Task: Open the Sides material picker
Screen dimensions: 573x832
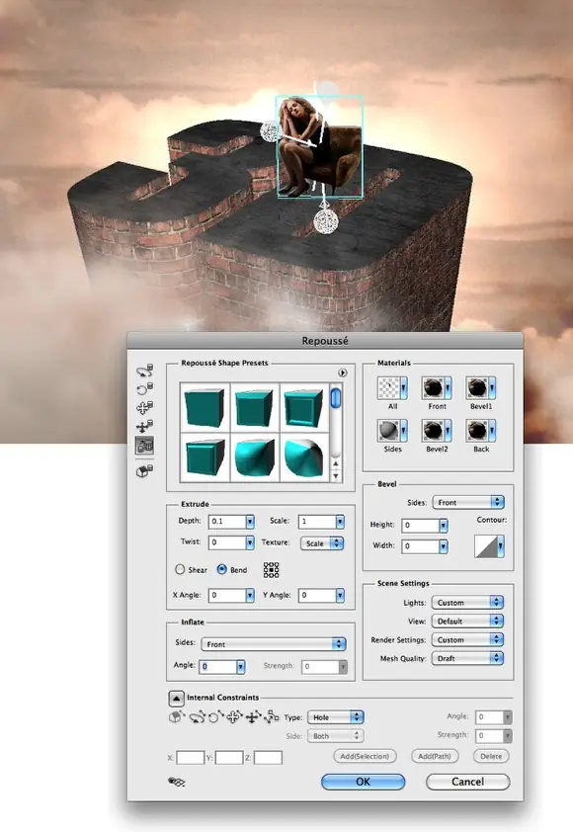Action: (392, 430)
